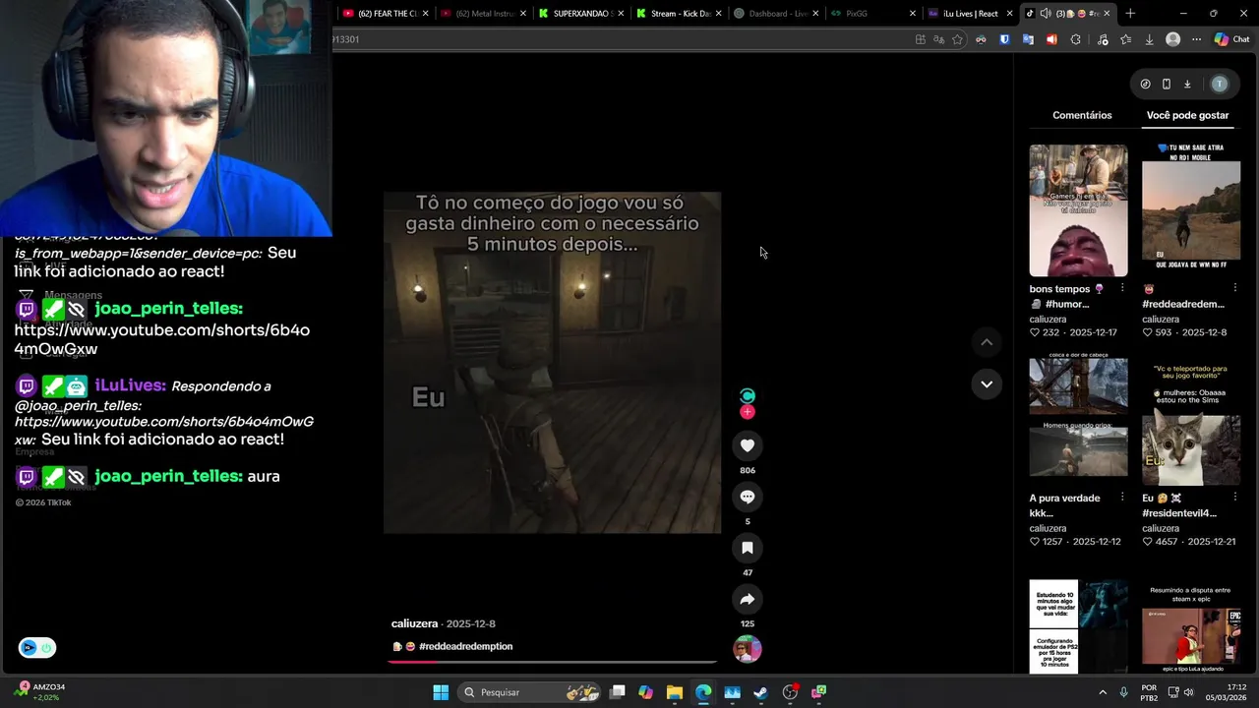Open the video comments bubble icon

click(748, 497)
